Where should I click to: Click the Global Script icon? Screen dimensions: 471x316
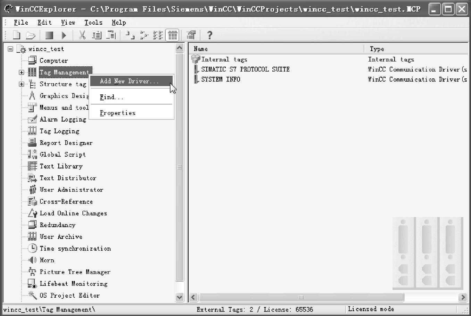coord(32,155)
